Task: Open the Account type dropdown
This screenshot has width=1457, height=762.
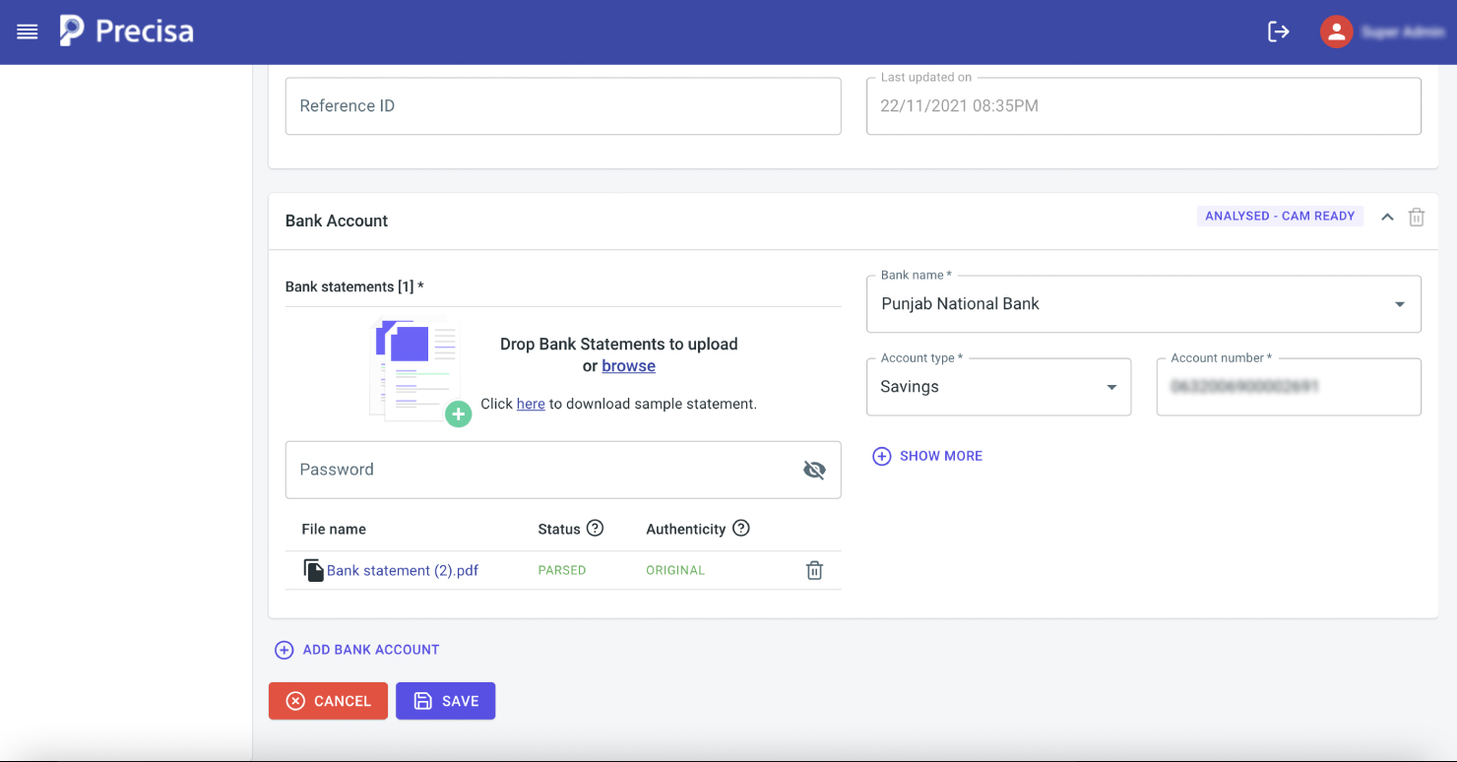Action: pyautogui.click(x=1110, y=387)
